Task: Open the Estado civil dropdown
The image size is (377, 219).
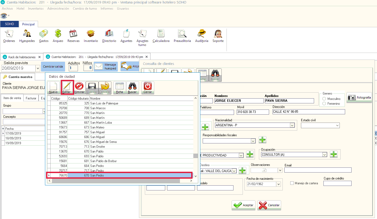Action: [x=337, y=125]
